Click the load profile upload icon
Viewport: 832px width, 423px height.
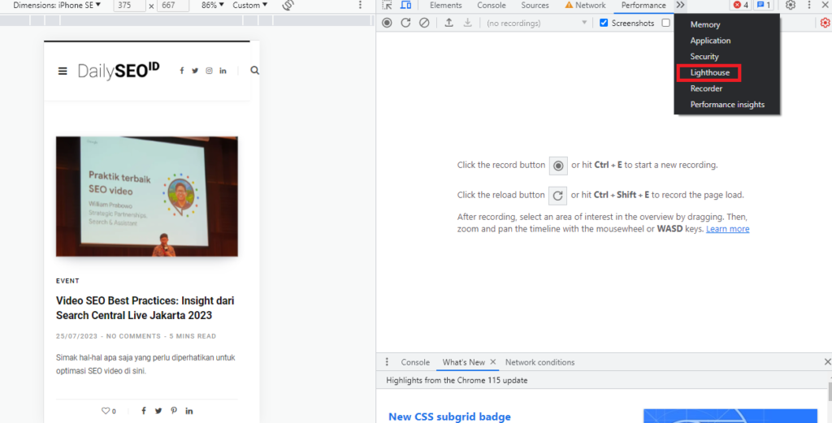(x=448, y=23)
